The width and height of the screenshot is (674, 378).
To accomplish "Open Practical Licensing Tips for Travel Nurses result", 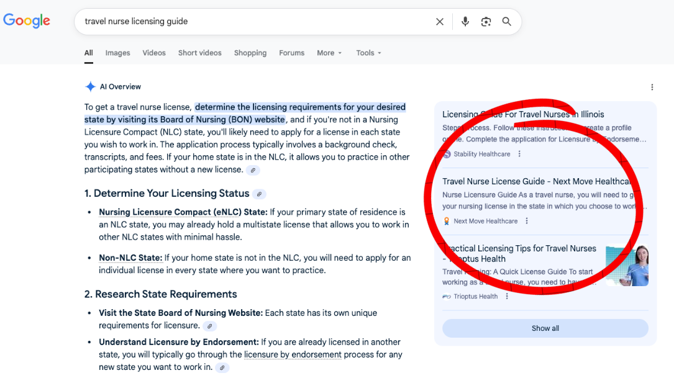I will [x=519, y=253].
